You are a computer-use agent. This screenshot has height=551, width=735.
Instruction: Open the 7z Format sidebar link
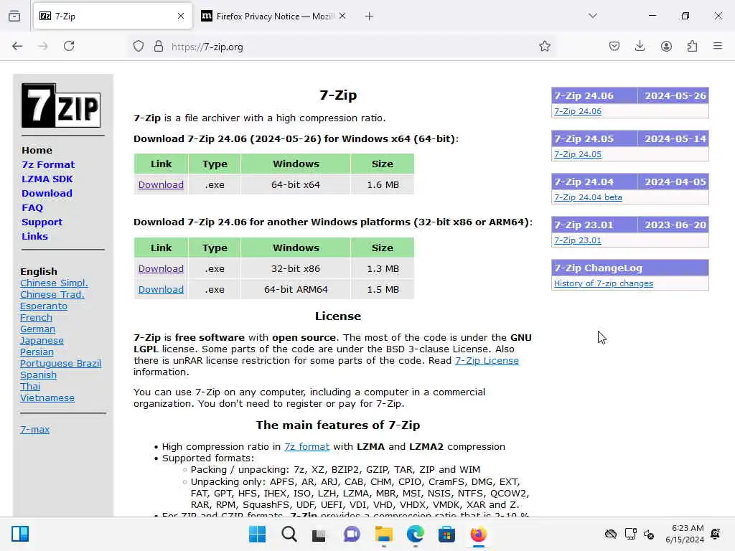(48, 165)
